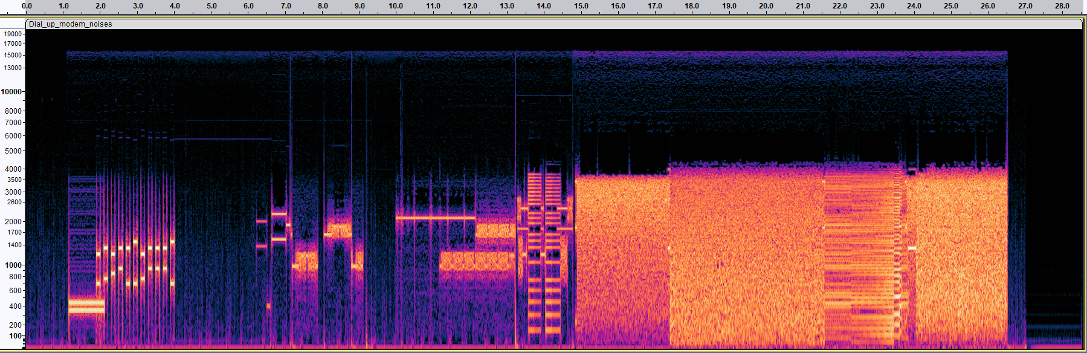Image resolution: width=1087 pixels, height=353 pixels.
Task: Click the 5.0 second timeline mark
Action: (x=211, y=6)
